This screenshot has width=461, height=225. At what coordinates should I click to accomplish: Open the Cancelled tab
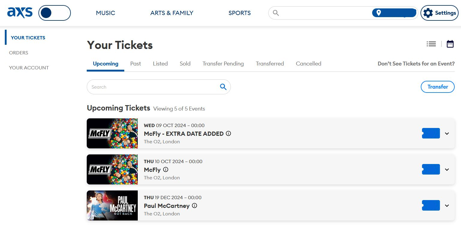coord(309,64)
